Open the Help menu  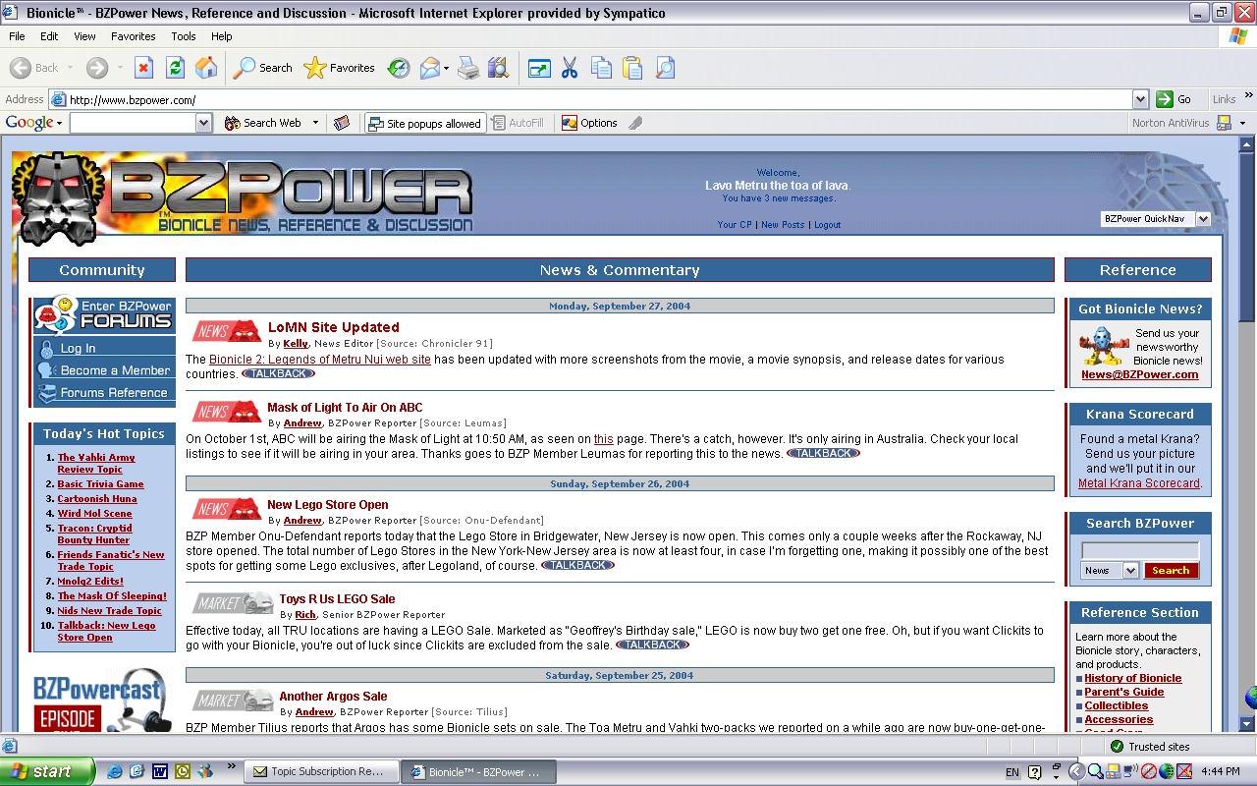pos(222,36)
